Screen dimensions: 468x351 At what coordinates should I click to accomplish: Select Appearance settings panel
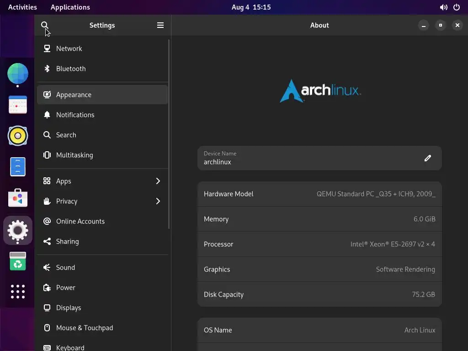tap(102, 95)
